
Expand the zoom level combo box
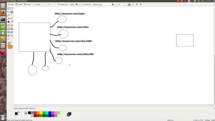80,4
